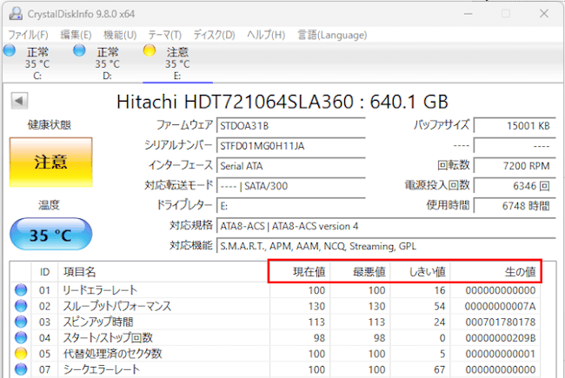Click threshold value 67 in row 07

439,369
